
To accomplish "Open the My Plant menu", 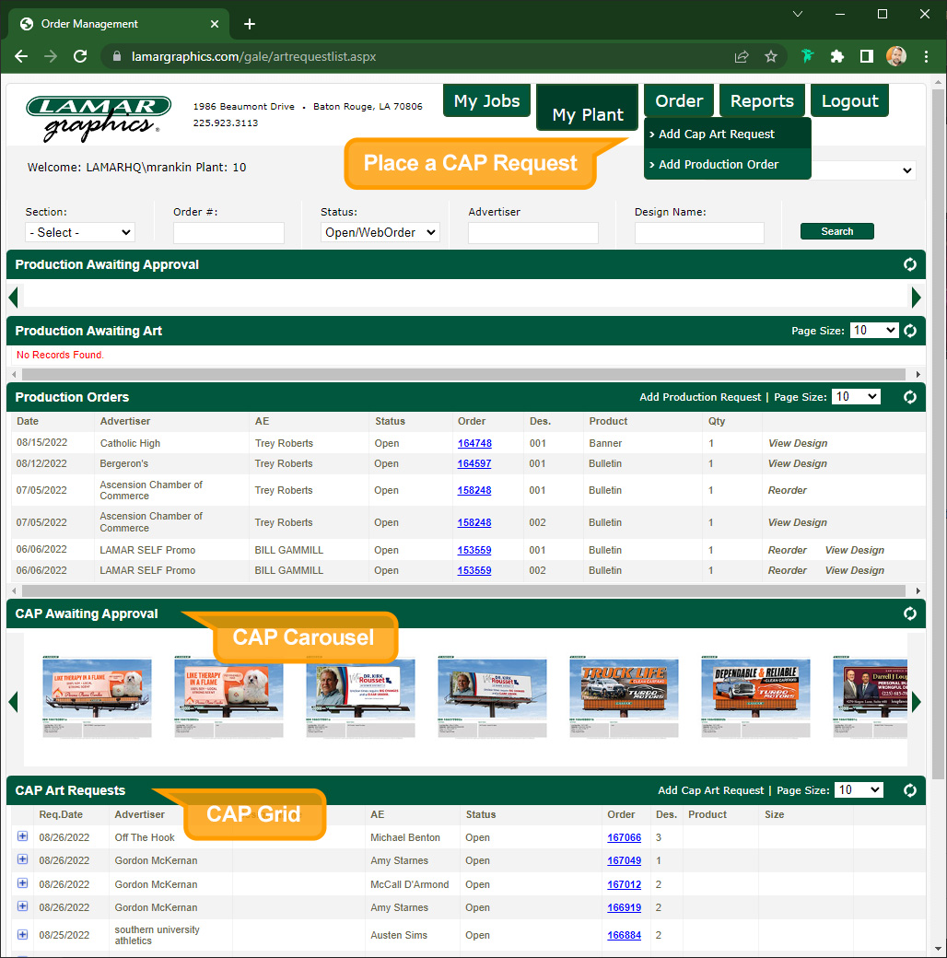I will coord(588,108).
